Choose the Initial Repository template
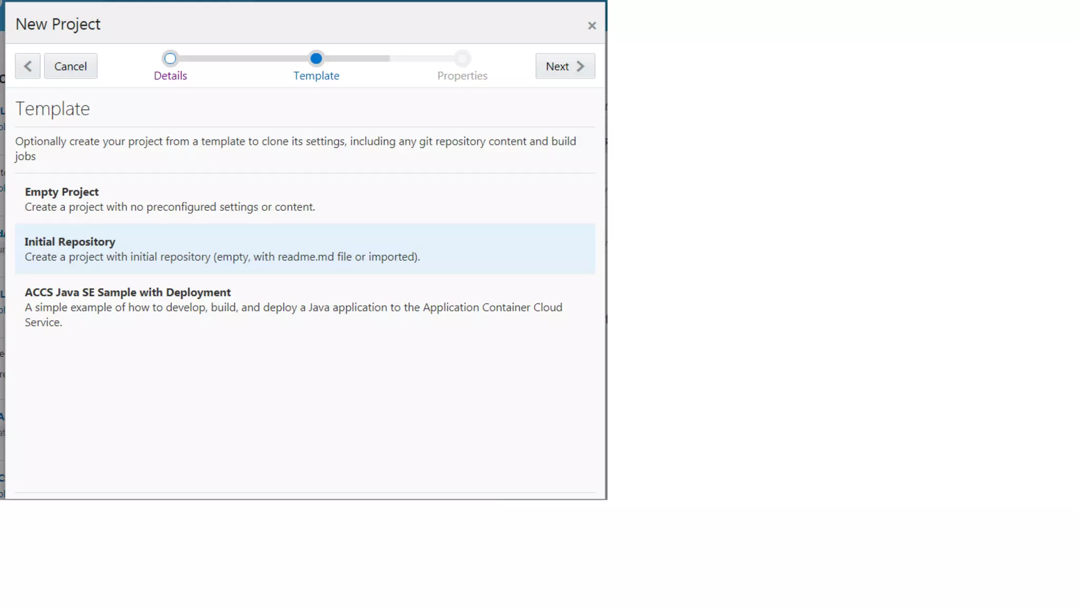 tap(70, 242)
